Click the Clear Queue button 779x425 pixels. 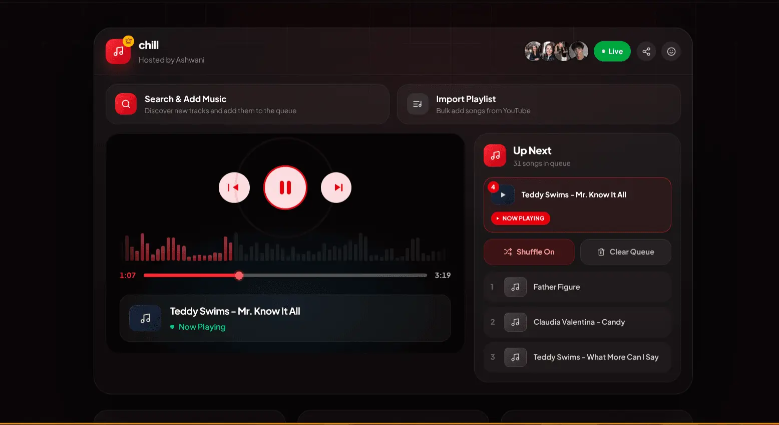(626, 252)
